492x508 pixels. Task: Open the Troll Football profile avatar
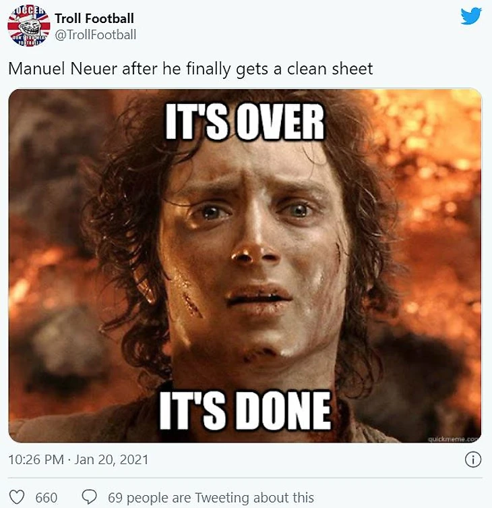point(28,26)
